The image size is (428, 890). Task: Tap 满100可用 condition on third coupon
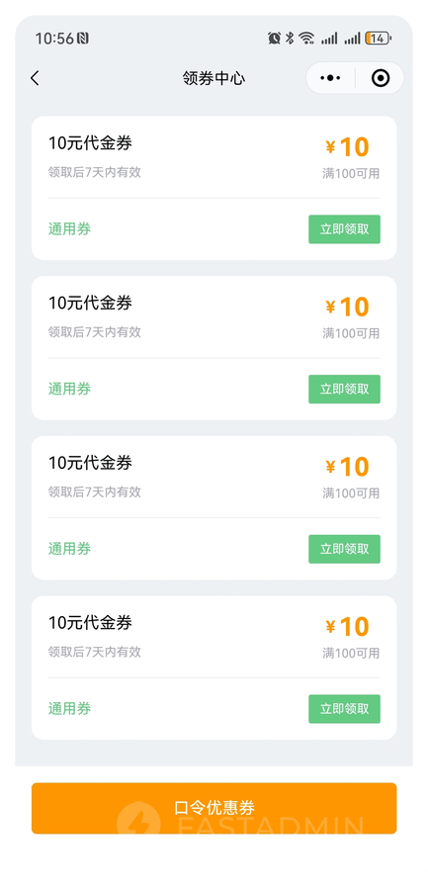pos(351,493)
